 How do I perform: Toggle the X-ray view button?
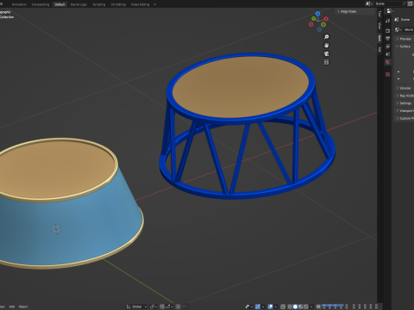283,307
